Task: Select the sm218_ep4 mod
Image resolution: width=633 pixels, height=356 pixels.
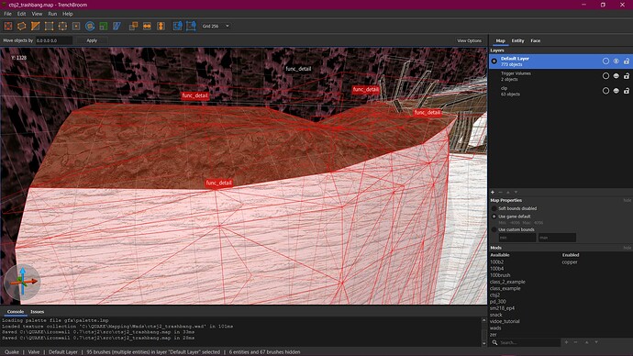Action: [502, 308]
